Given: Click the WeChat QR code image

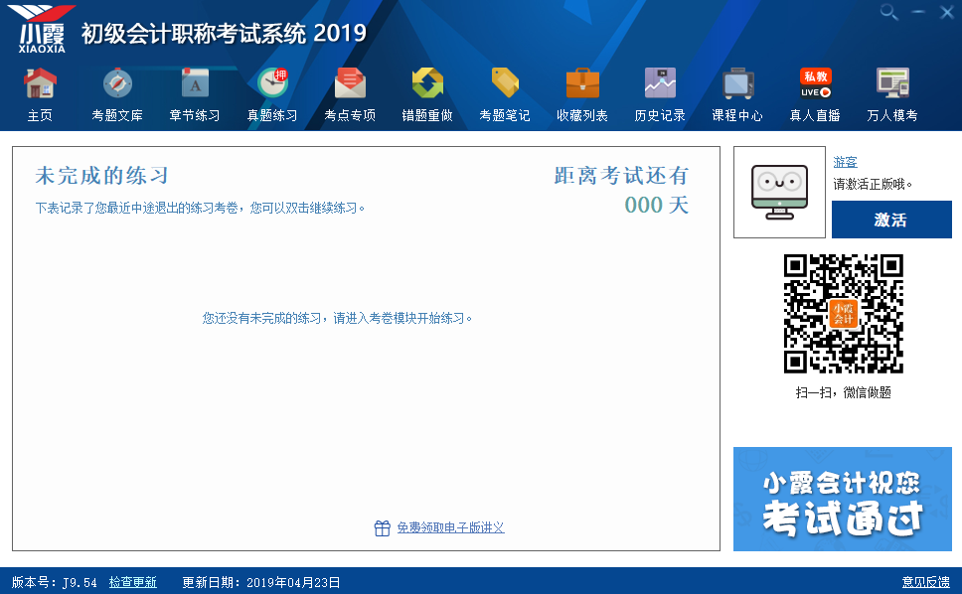Looking at the screenshot, I should point(843,314).
